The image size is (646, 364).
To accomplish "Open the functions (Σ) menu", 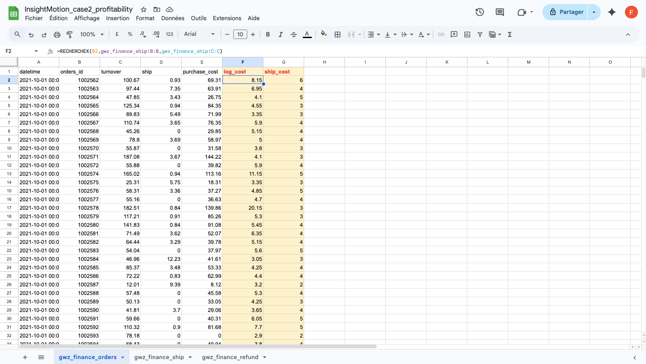I will click(510, 34).
